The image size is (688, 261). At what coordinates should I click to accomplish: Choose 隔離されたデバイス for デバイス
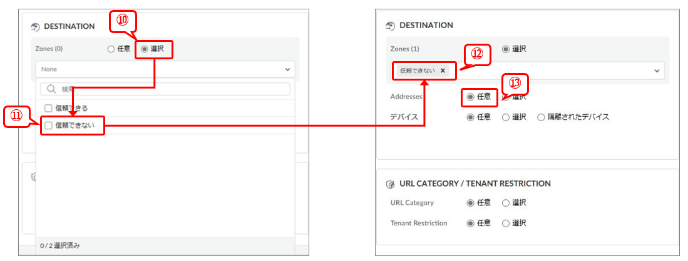click(542, 117)
